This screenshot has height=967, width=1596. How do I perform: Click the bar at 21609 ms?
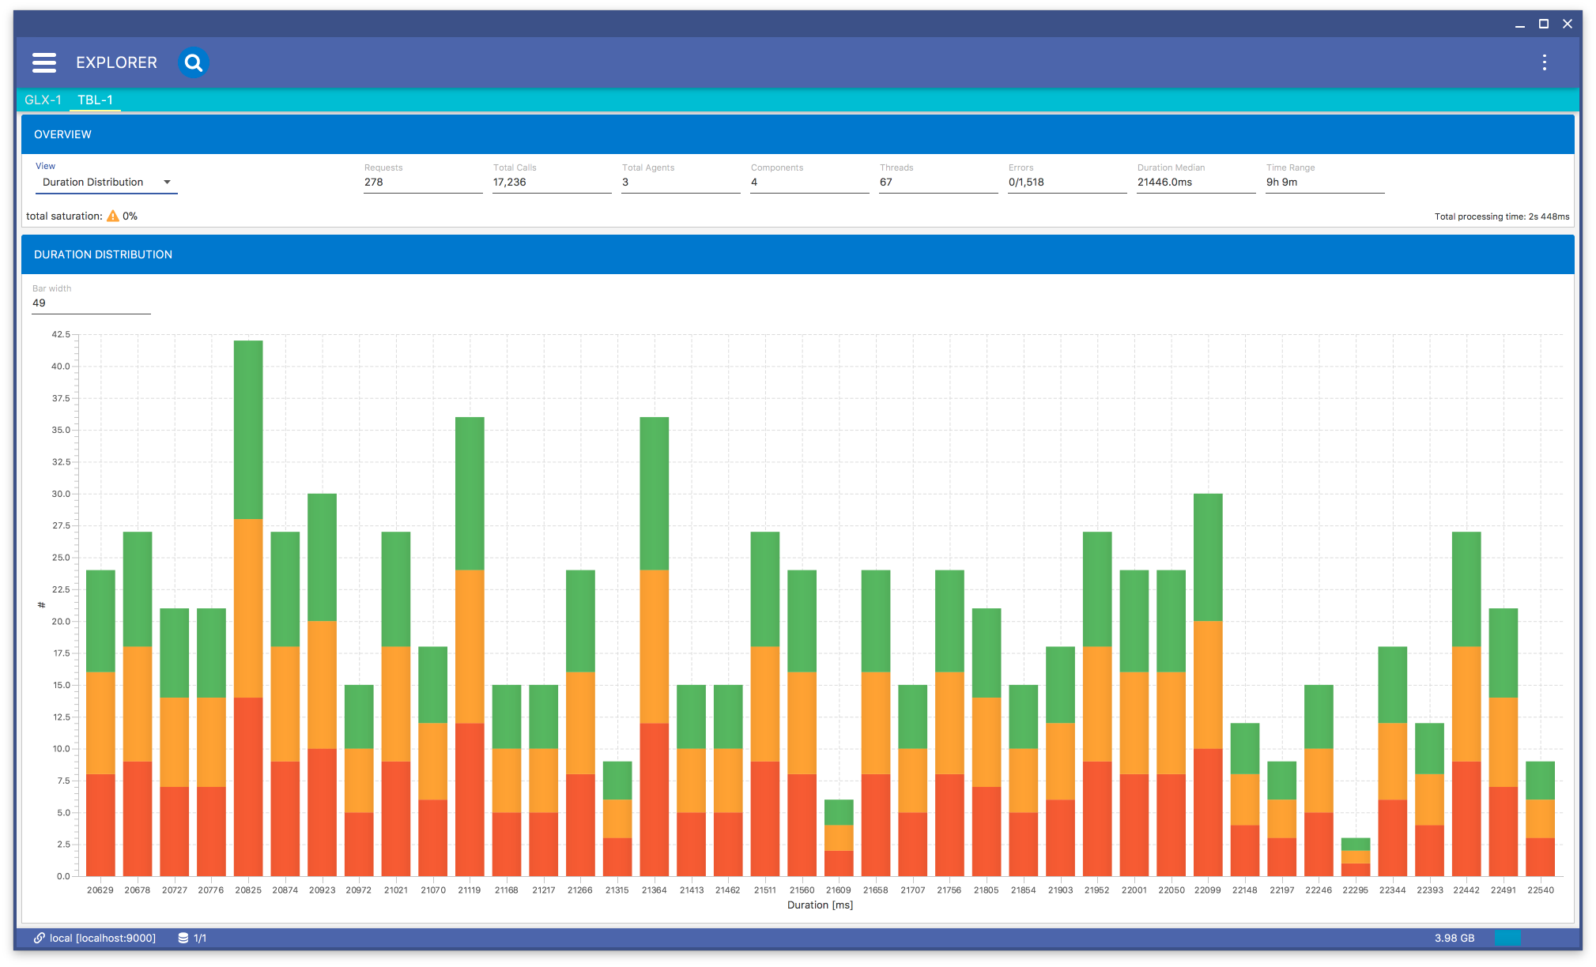coord(839,837)
